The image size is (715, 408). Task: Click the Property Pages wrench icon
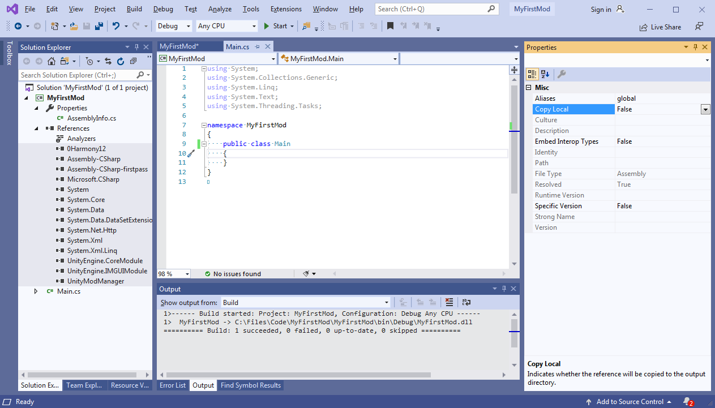pos(561,74)
